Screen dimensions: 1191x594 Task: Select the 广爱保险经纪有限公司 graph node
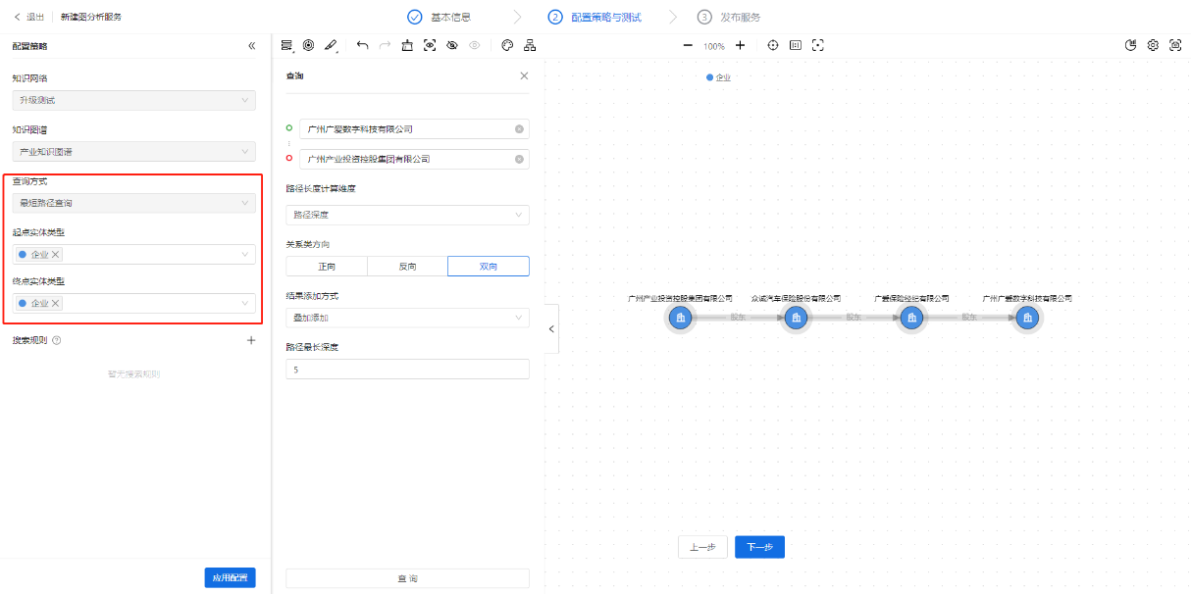click(x=911, y=318)
